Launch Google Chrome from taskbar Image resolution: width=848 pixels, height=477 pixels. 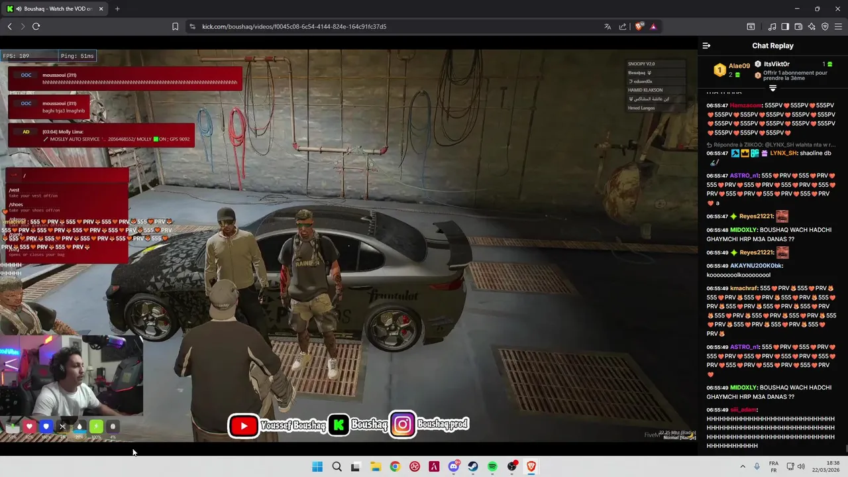pyautogui.click(x=395, y=466)
